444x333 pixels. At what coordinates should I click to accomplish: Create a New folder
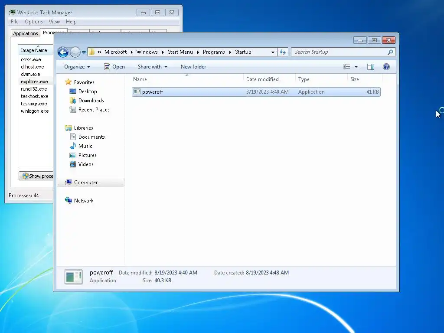click(193, 67)
